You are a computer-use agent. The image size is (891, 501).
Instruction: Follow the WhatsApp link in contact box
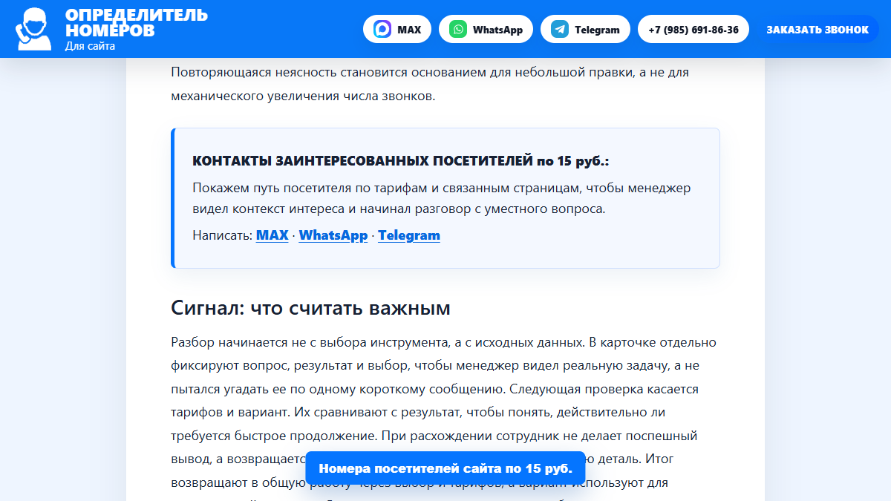pos(333,235)
